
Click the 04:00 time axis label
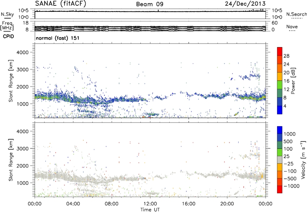pos(73,204)
